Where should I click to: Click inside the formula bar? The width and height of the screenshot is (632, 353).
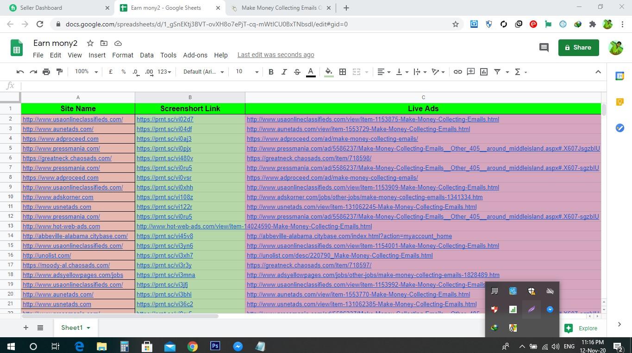point(185,86)
